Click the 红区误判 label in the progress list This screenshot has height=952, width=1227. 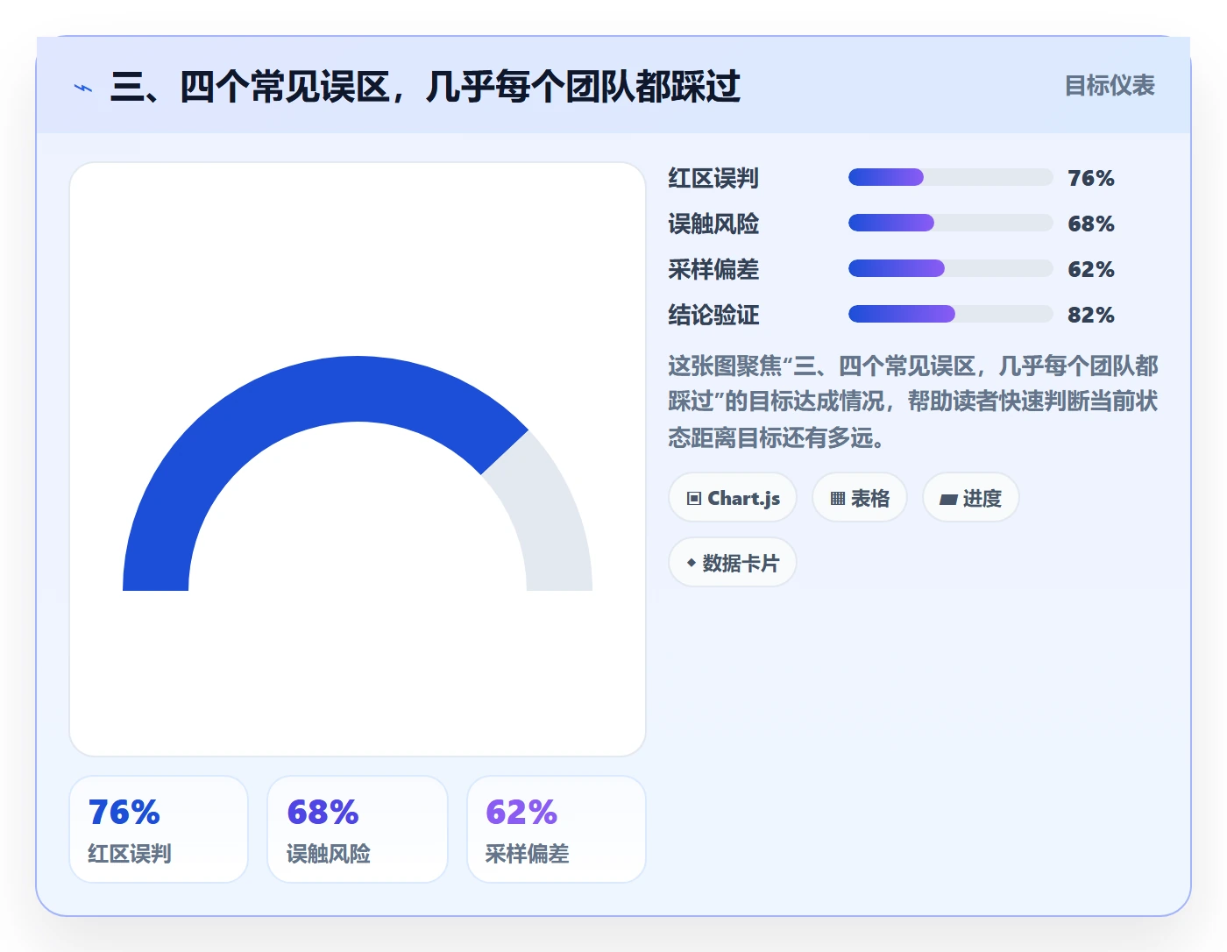coord(713,178)
